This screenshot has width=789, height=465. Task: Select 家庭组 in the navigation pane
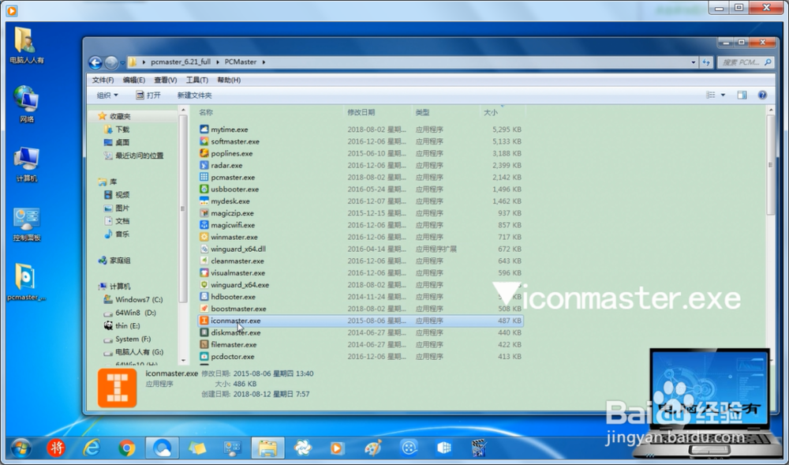click(114, 261)
